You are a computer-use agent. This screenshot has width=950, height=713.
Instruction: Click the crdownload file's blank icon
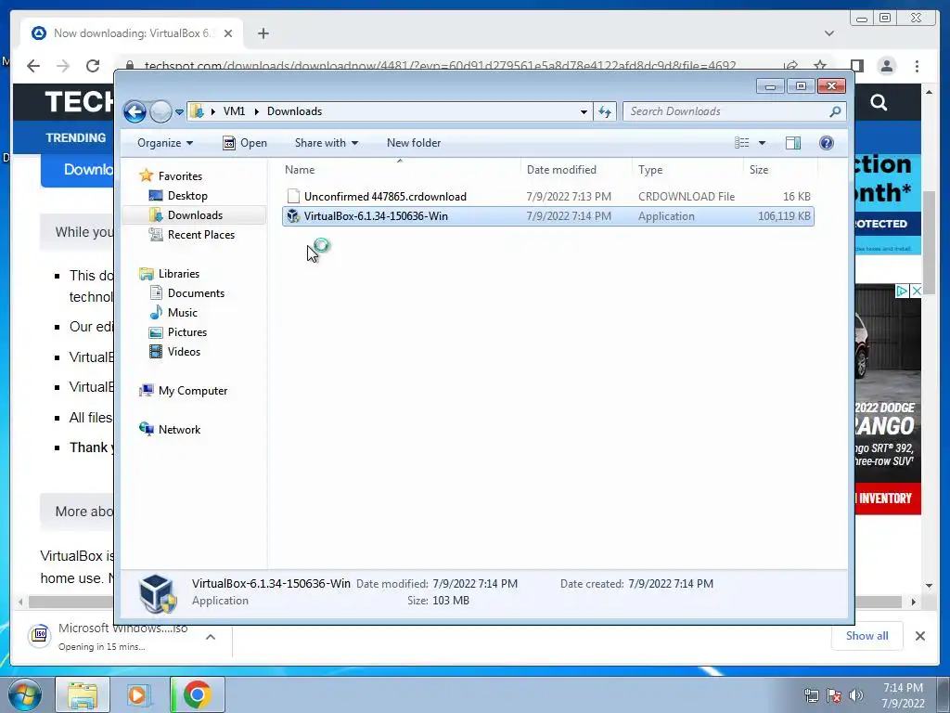(293, 197)
